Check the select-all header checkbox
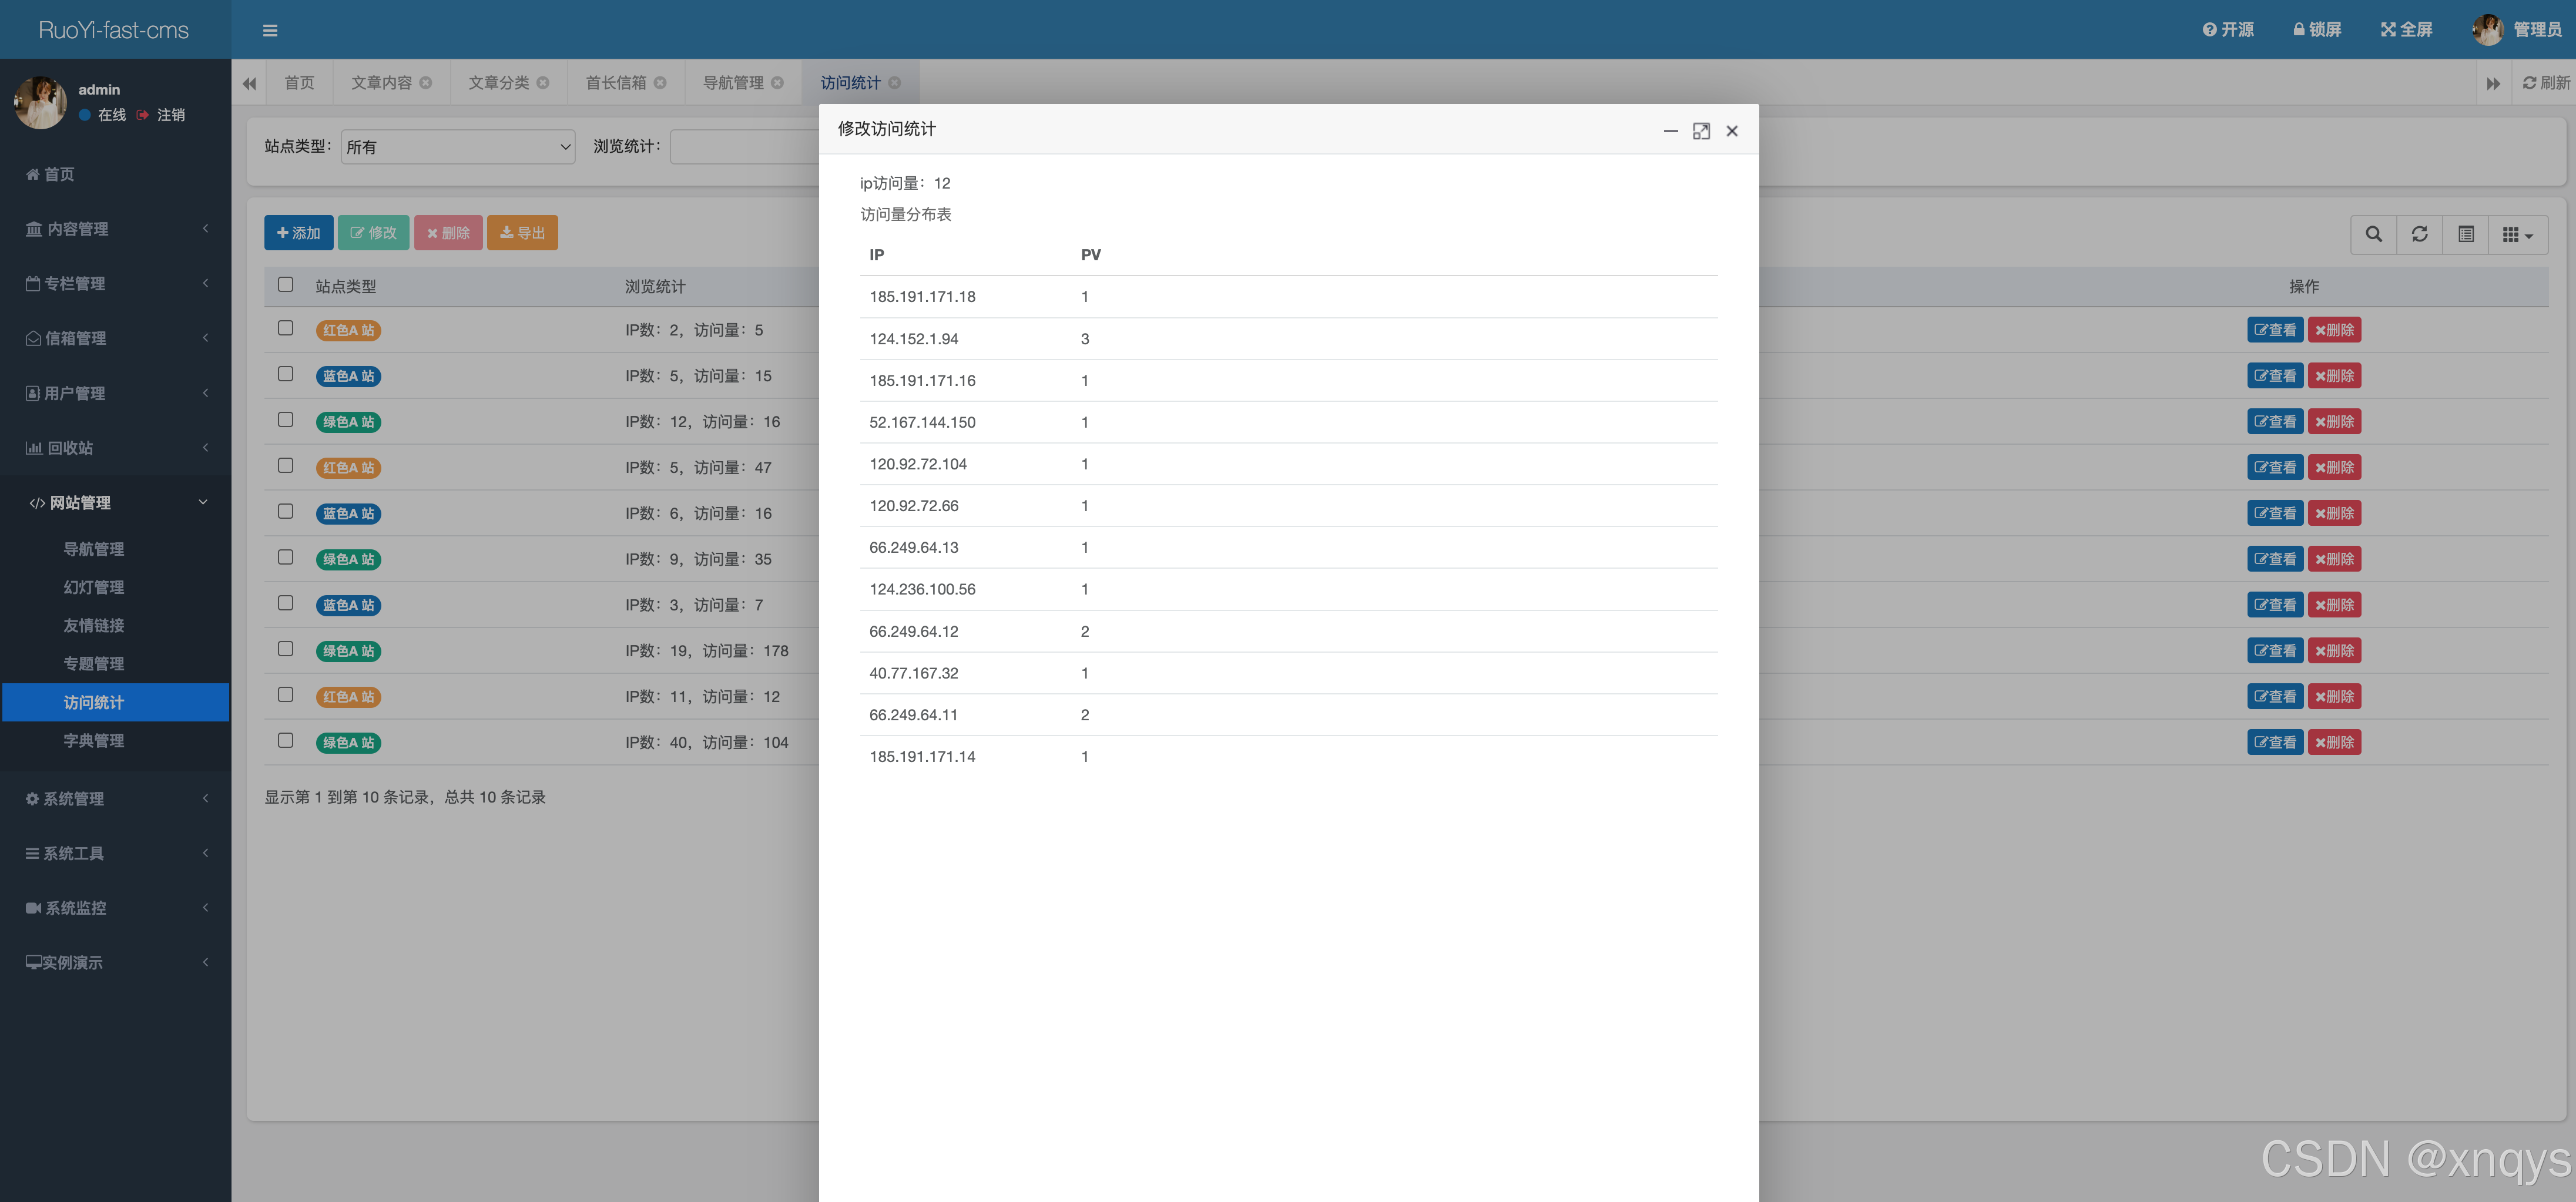Screen dimensions: 2576x1202 pos(286,284)
